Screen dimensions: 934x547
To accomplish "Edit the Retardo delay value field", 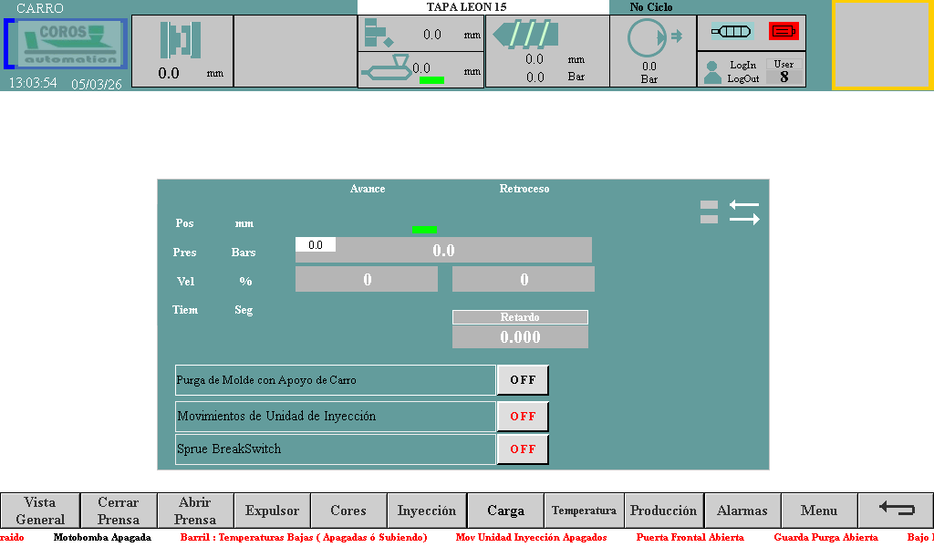I will 520,337.
